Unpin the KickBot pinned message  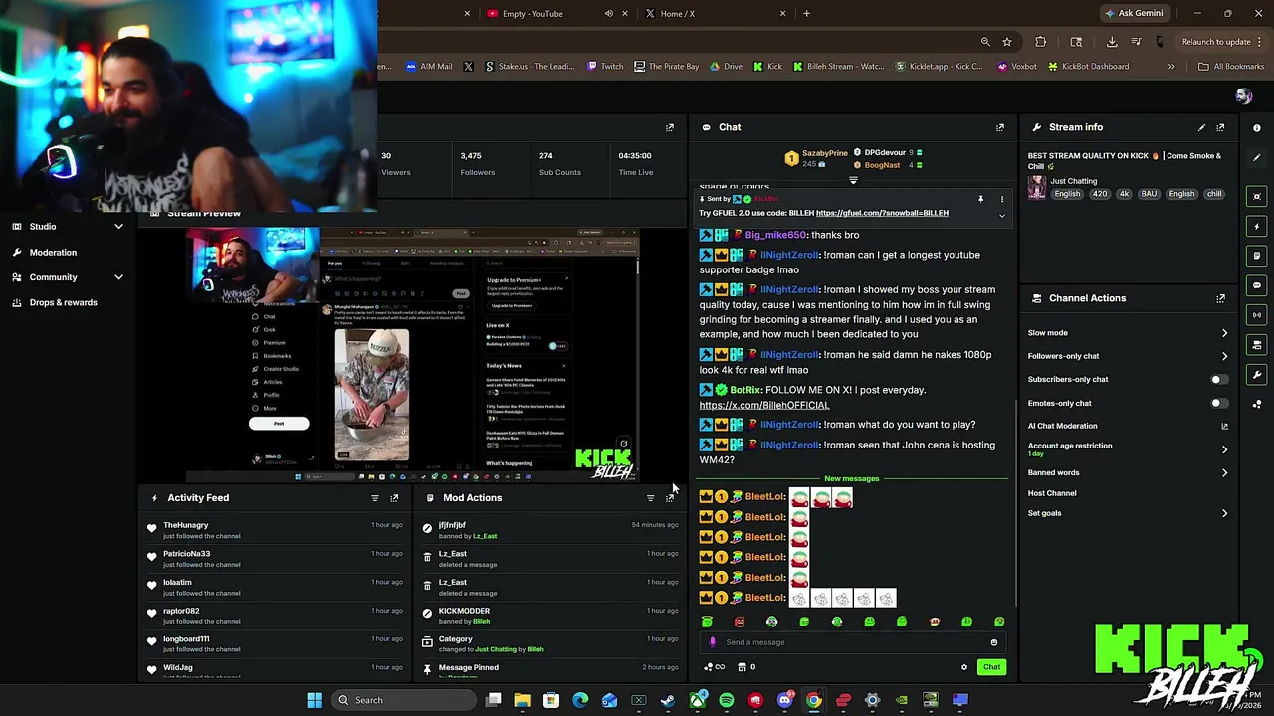tap(980, 199)
